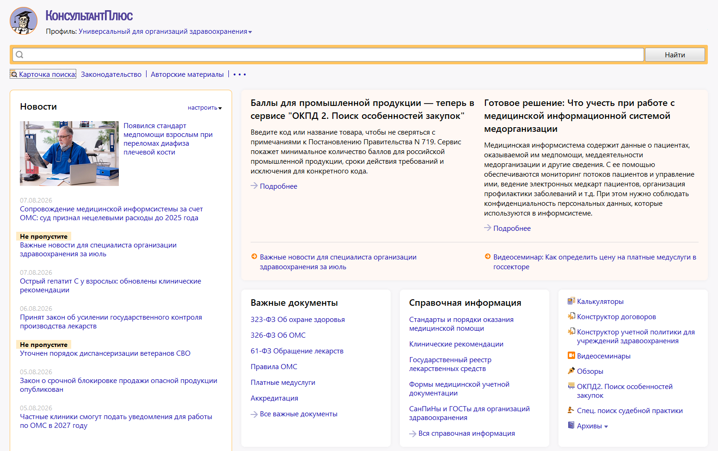This screenshot has height=451, width=718.
Task: Open news on усилении государственного контроля производства лекарств
Action: pyautogui.click(x=111, y=321)
